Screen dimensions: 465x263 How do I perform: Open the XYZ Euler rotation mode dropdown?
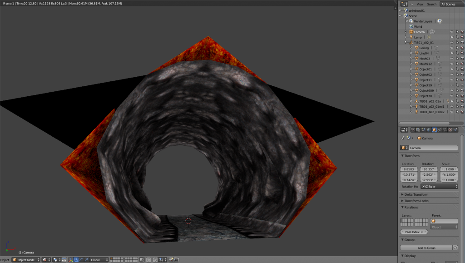tap(438, 186)
